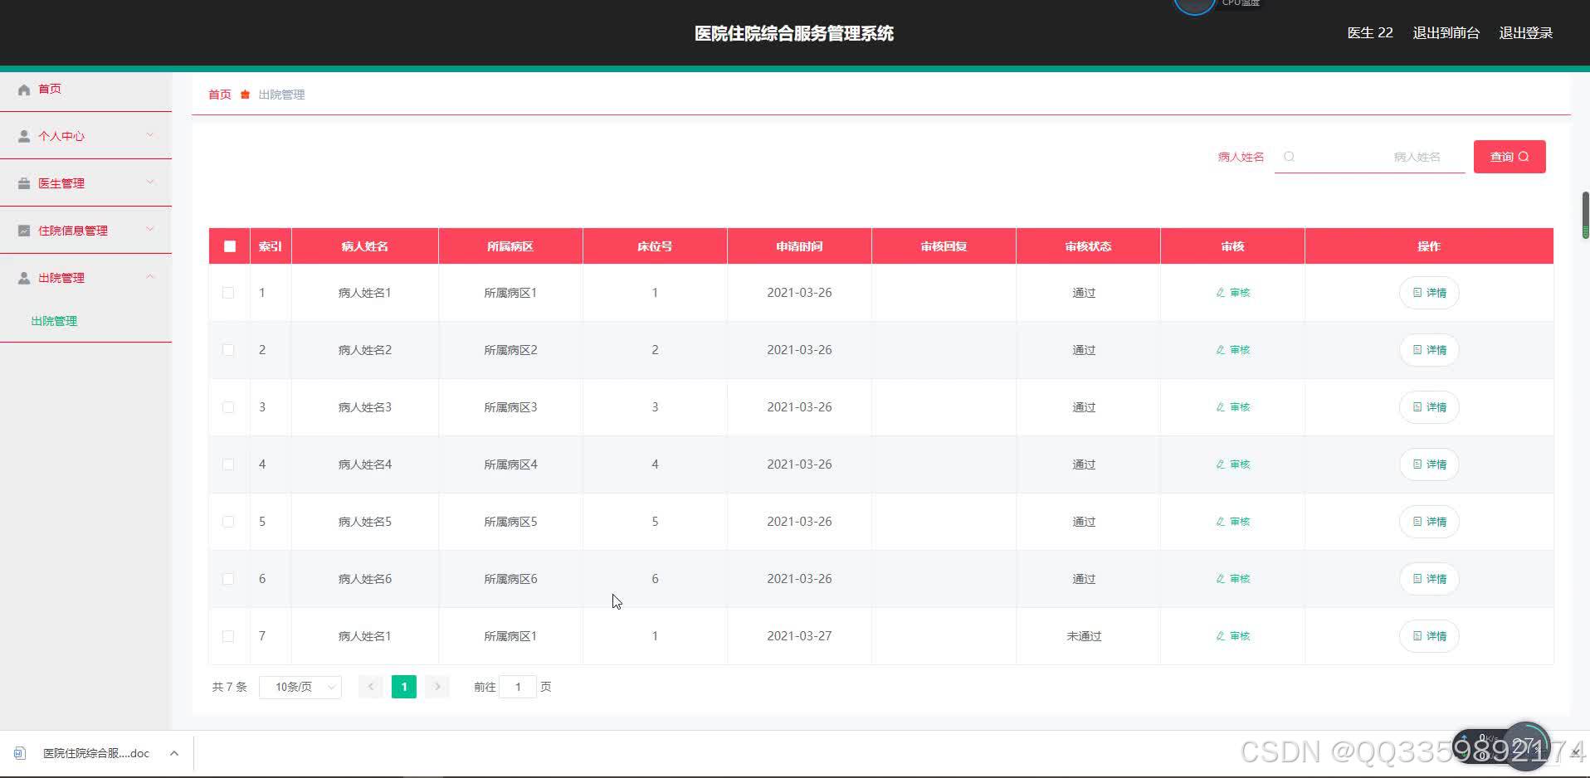Go to previous page arrow
1590x778 pixels.
click(x=371, y=687)
